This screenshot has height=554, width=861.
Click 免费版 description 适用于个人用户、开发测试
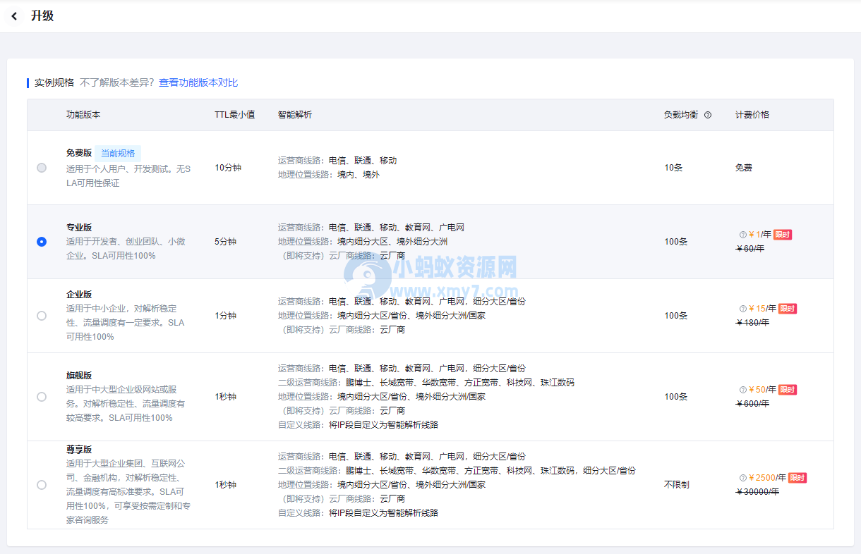pos(128,176)
